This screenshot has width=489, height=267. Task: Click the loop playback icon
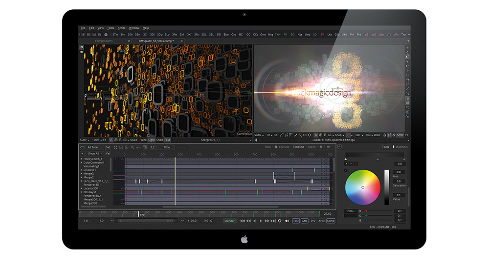click(280, 221)
